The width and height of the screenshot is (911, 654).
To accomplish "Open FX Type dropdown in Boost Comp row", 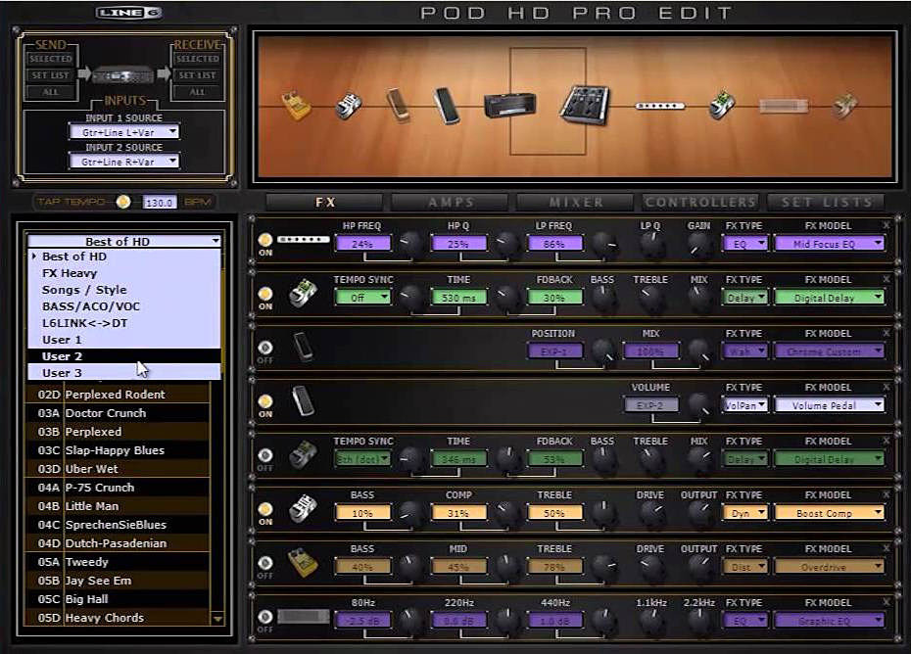I will click(x=744, y=513).
